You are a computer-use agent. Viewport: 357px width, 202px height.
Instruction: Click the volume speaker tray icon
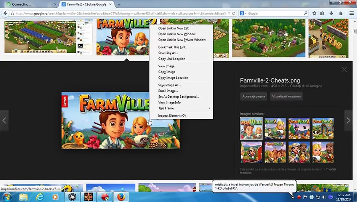324,197
